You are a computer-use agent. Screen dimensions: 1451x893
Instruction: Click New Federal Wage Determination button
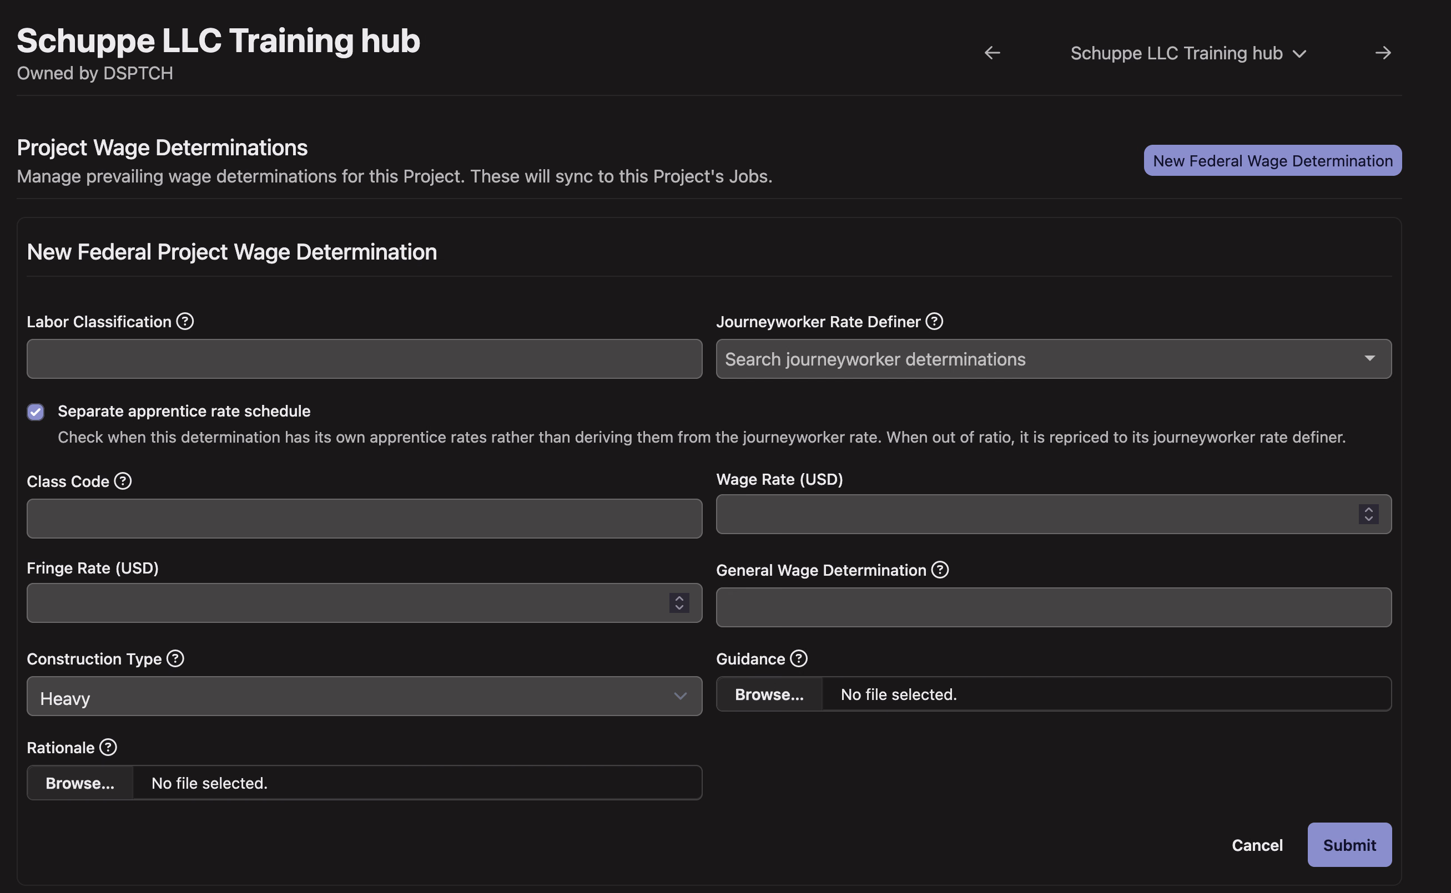pyautogui.click(x=1272, y=161)
